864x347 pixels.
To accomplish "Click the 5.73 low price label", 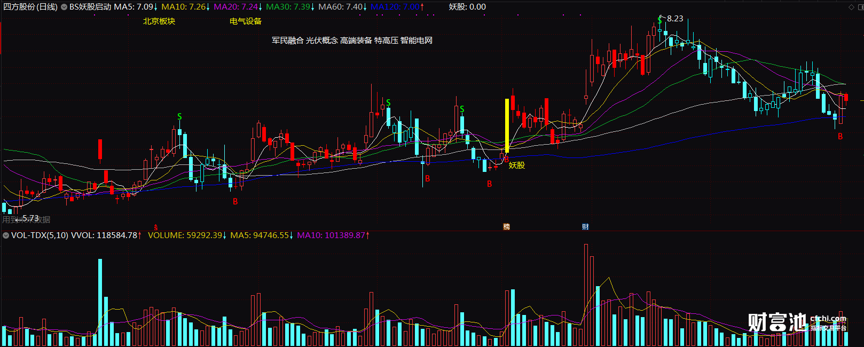I will point(30,218).
